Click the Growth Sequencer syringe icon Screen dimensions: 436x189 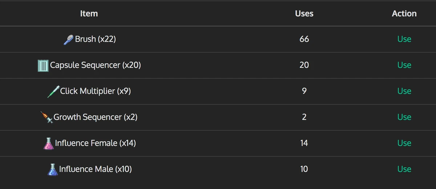point(47,117)
